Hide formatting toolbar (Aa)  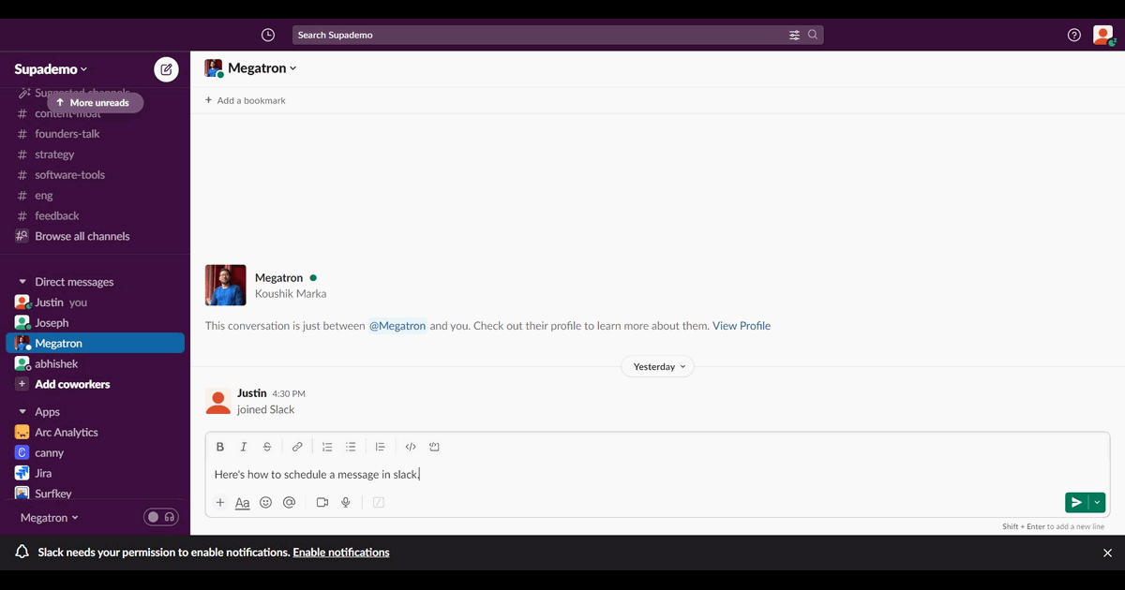242,503
